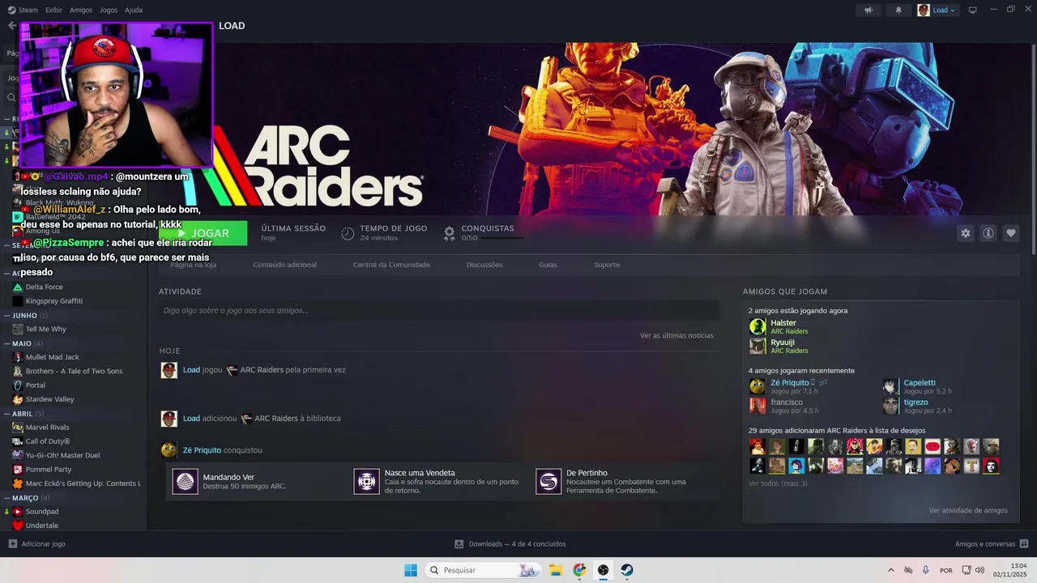Open Downloads status bar entry
Viewport: 1037px width, 583px height.
pyautogui.click(x=510, y=544)
